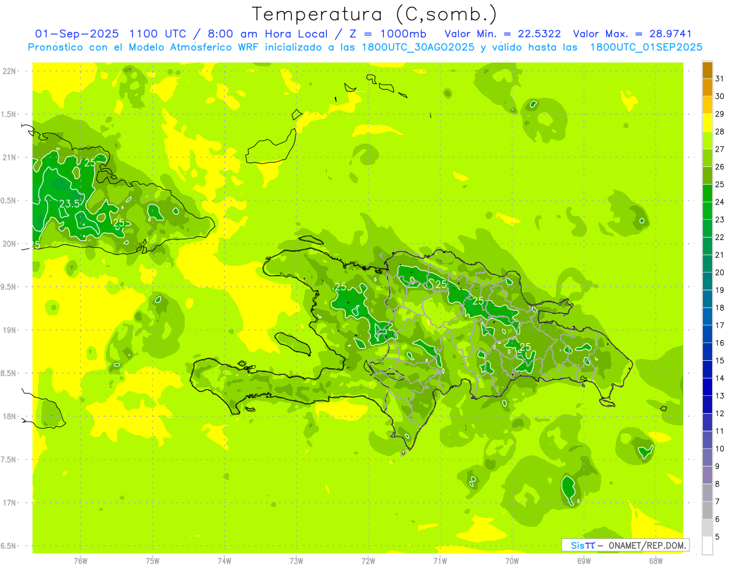Click colorbar label "30"
The image size is (736, 569).
(x=720, y=96)
